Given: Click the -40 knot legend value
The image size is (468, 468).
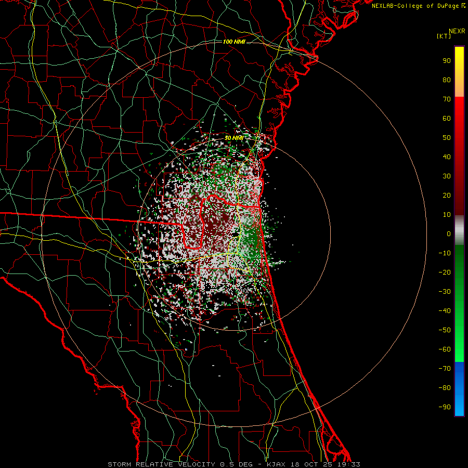Looking at the screenshot, I should tap(445, 311).
